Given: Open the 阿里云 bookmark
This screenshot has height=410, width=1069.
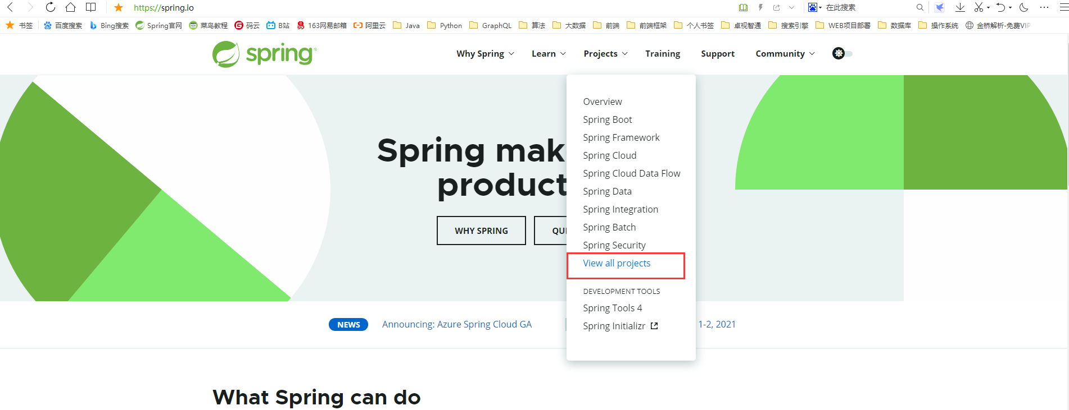Looking at the screenshot, I should pos(369,25).
